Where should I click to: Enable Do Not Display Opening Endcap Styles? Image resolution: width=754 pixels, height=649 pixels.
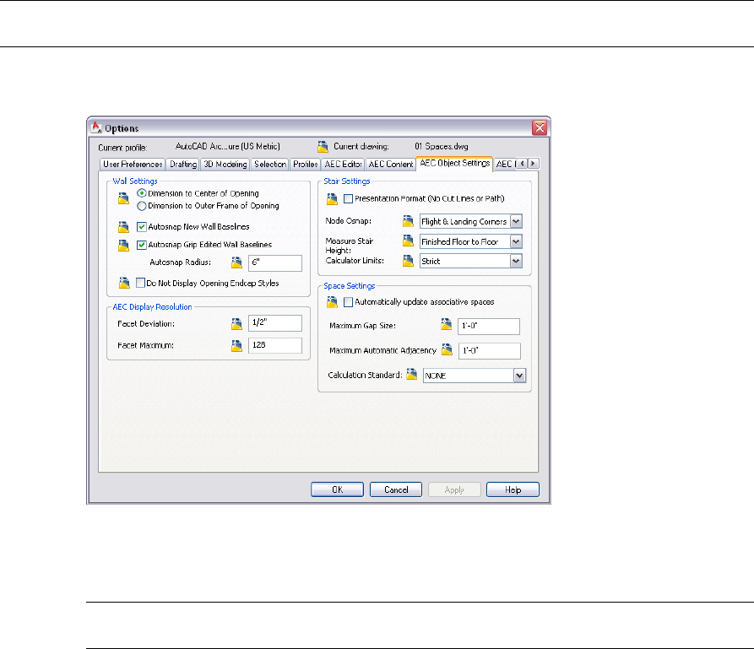point(140,283)
